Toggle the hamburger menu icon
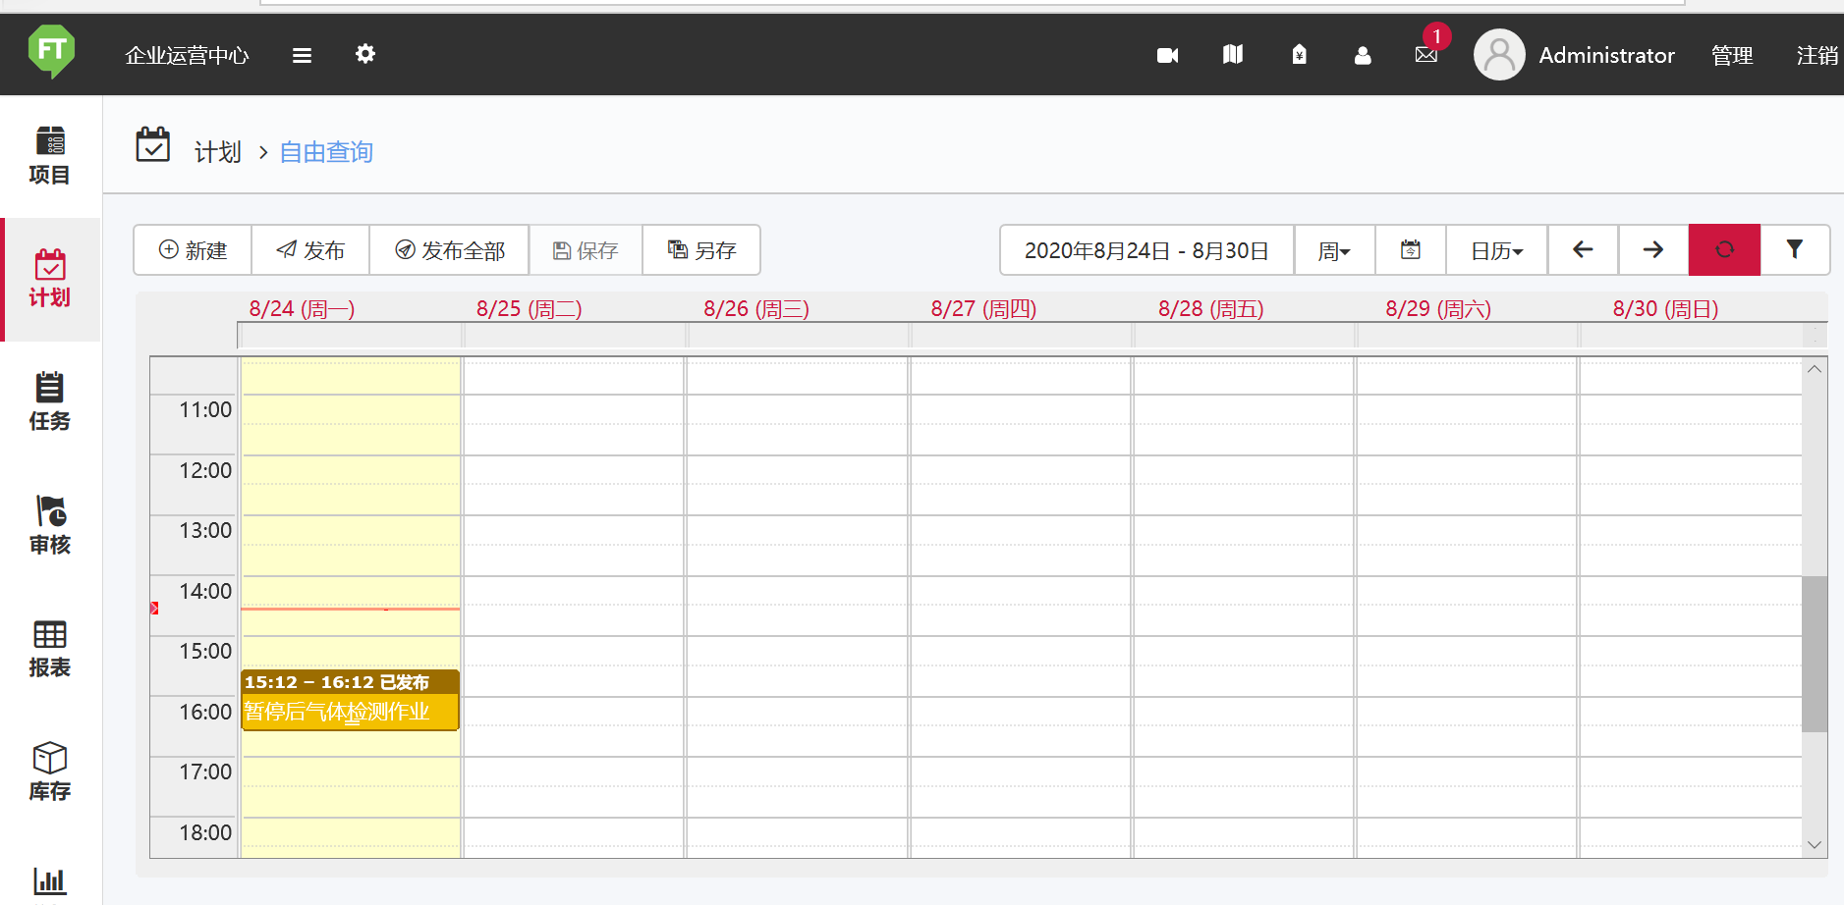Screen dimensions: 1844x905 [302, 55]
